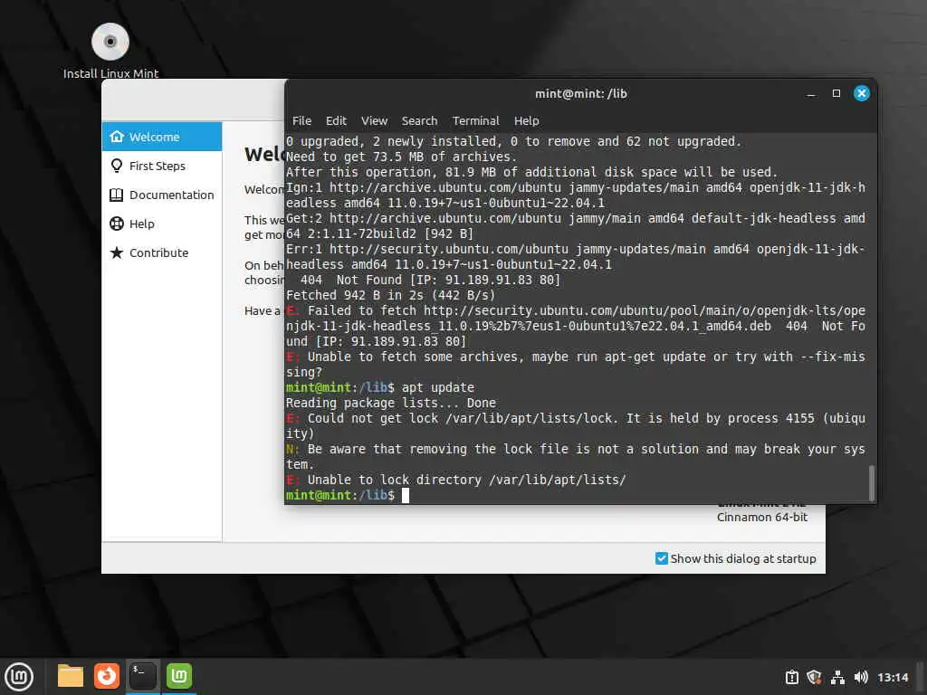Open Help in the Welcome sidebar
This screenshot has height=695, width=927.
pos(162,224)
